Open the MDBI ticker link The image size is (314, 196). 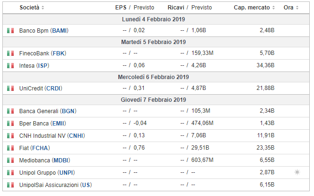pyautogui.click(x=61, y=160)
